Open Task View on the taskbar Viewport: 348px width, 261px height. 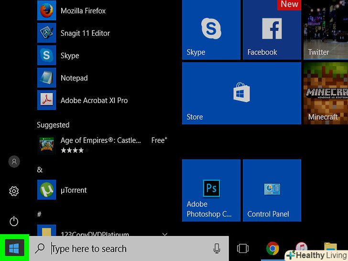click(x=243, y=249)
